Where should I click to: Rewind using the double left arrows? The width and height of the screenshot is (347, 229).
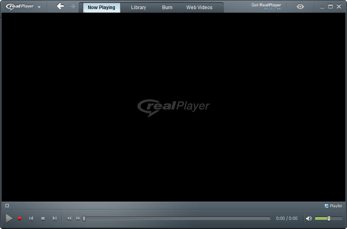69,219
